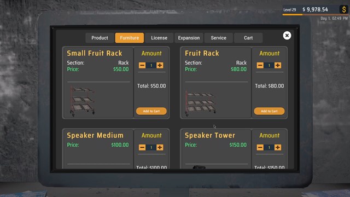Screen dimensions: 350x197
Task: Click Fruit Rack amount field
Action: (269, 65)
